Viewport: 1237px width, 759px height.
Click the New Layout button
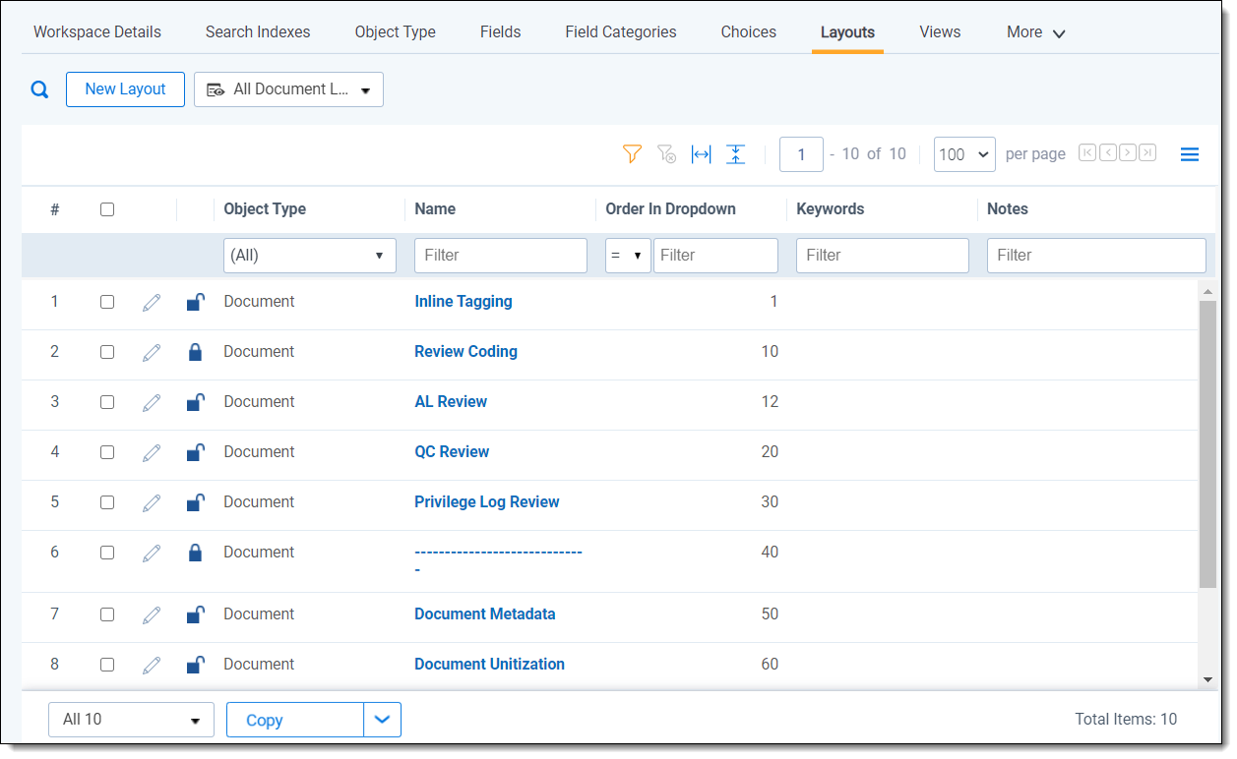click(x=125, y=89)
